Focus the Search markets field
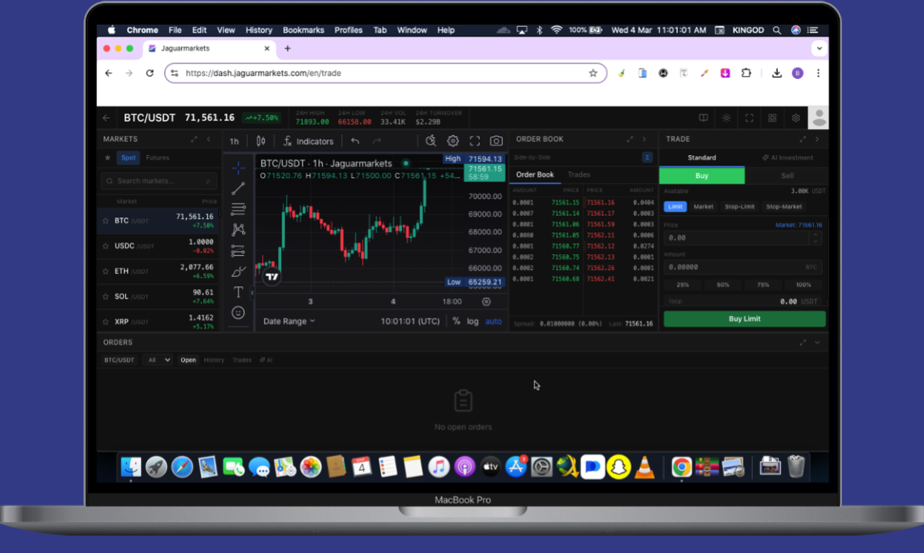 [159, 181]
